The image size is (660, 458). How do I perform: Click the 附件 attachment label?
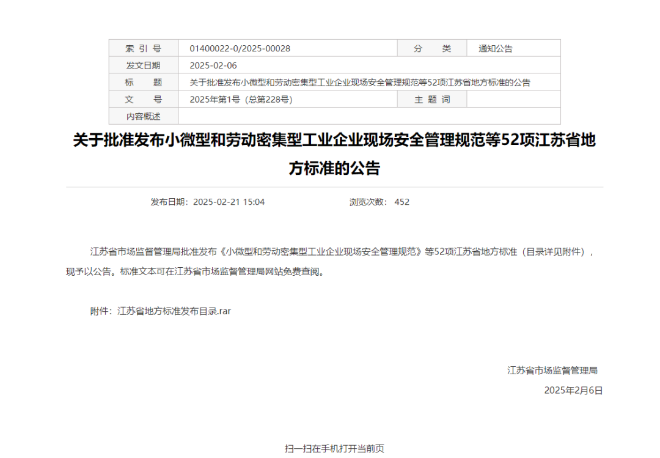(100, 310)
